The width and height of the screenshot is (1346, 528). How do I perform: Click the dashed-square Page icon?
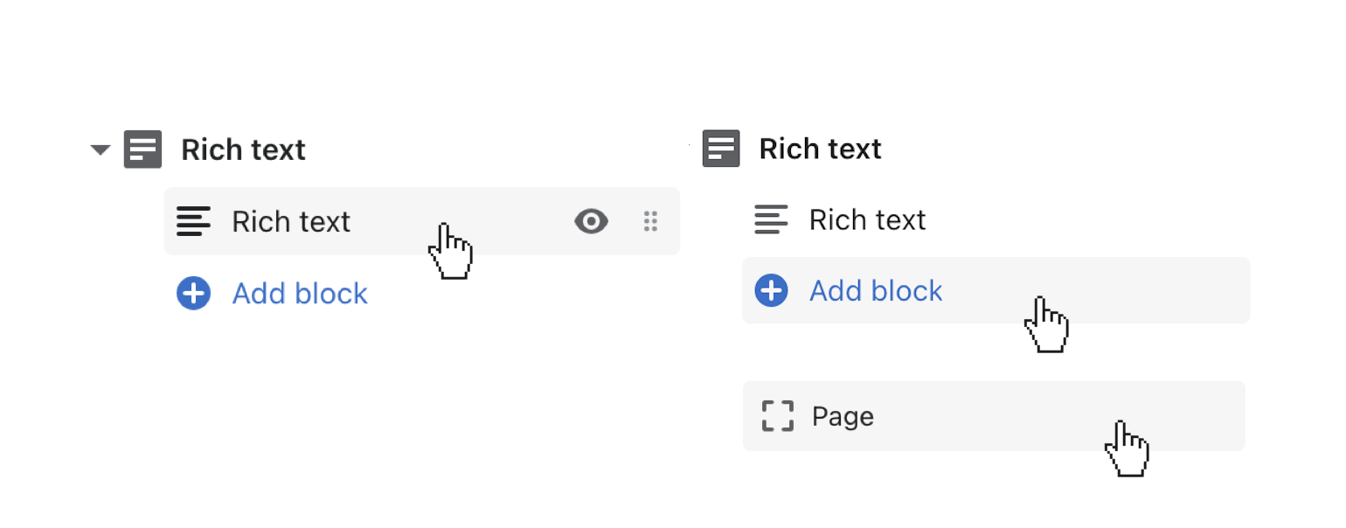click(x=777, y=416)
